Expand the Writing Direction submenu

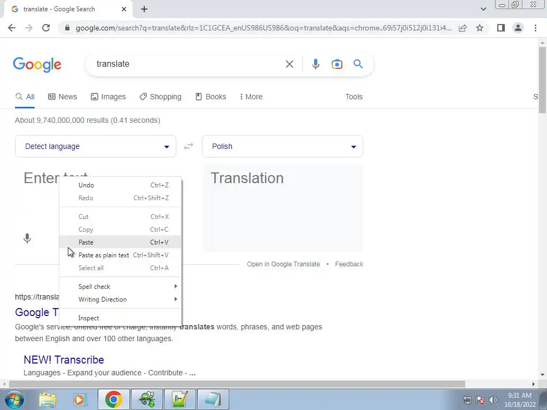120,299
